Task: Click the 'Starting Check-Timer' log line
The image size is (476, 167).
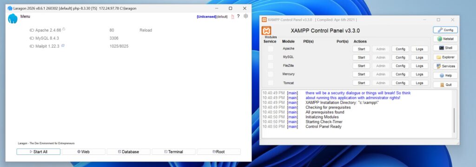Action: click(324, 122)
